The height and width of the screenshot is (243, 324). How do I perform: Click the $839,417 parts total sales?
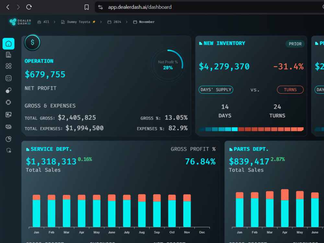tap(249, 162)
